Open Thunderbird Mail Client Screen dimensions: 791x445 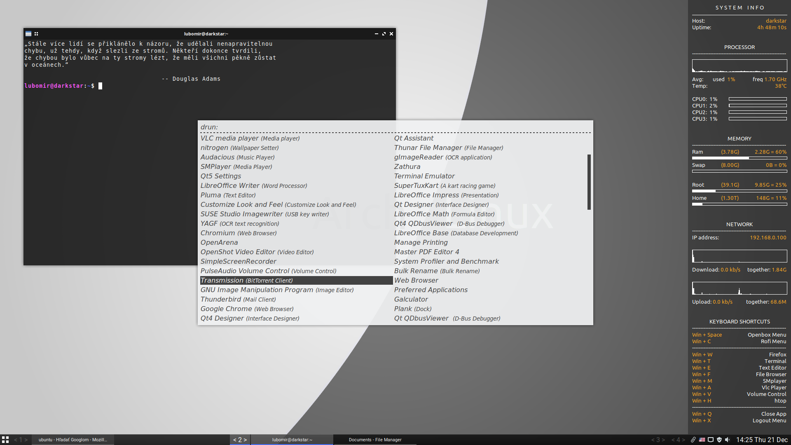point(296,300)
